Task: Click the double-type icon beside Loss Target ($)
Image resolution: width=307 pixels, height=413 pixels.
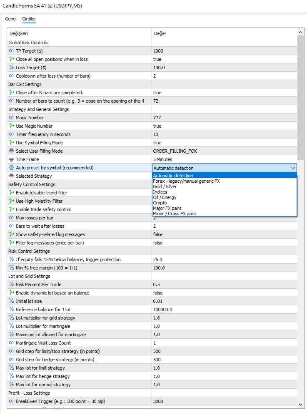Action: point(11,68)
